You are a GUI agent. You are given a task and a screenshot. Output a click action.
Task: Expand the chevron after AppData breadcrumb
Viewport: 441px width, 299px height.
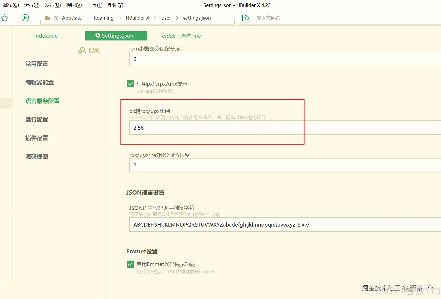88,18
